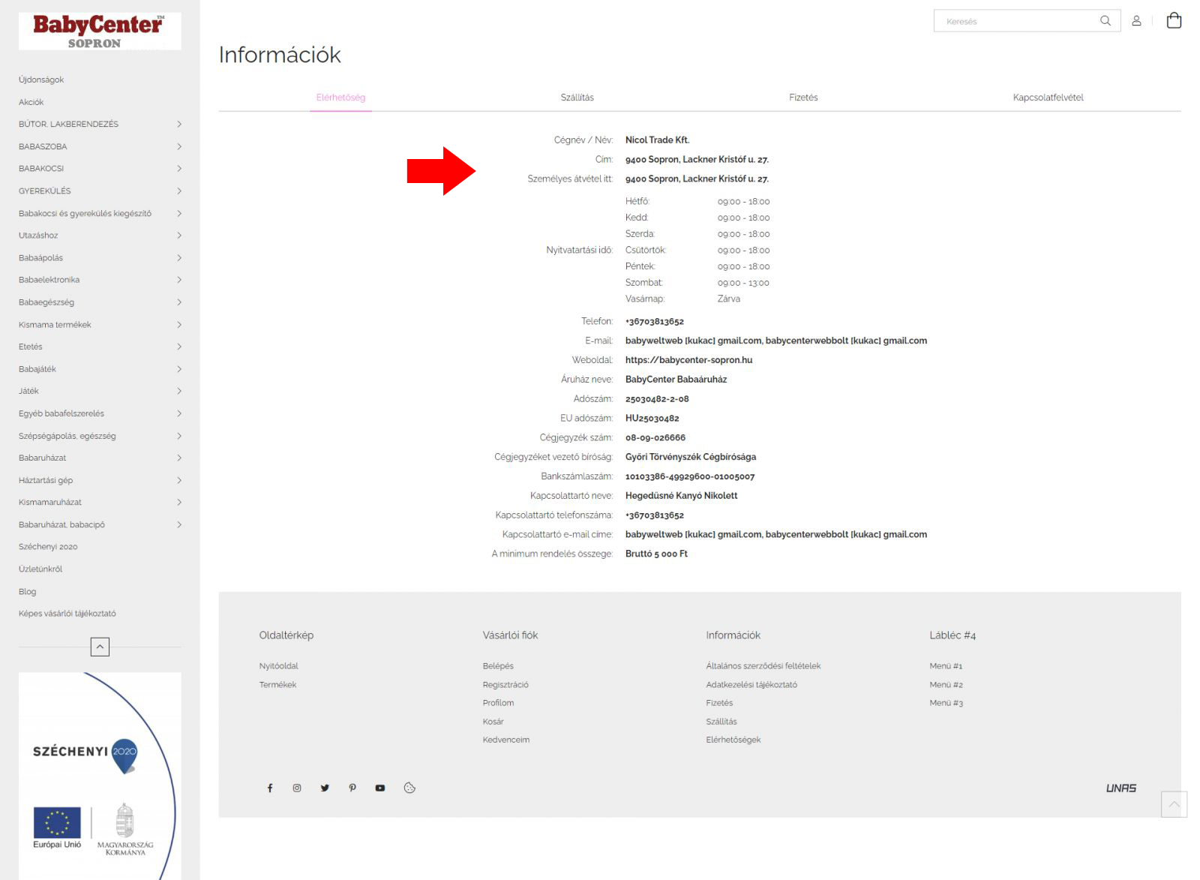Image resolution: width=1200 pixels, height=880 pixels.
Task: Open the Instagram social icon
Action: tap(297, 788)
